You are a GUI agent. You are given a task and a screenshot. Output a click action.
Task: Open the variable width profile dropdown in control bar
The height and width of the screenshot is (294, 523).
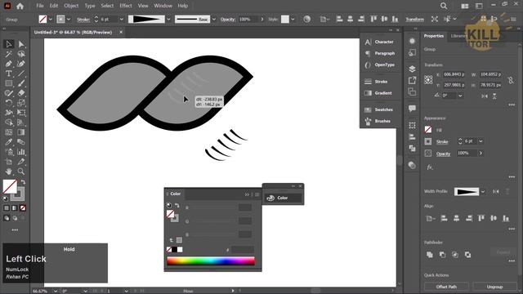pyautogui.click(x=168, y=20)
